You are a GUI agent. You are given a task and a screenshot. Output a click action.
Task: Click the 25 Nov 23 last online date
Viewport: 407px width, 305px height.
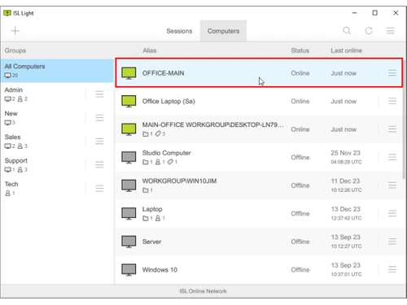[345, 153]
